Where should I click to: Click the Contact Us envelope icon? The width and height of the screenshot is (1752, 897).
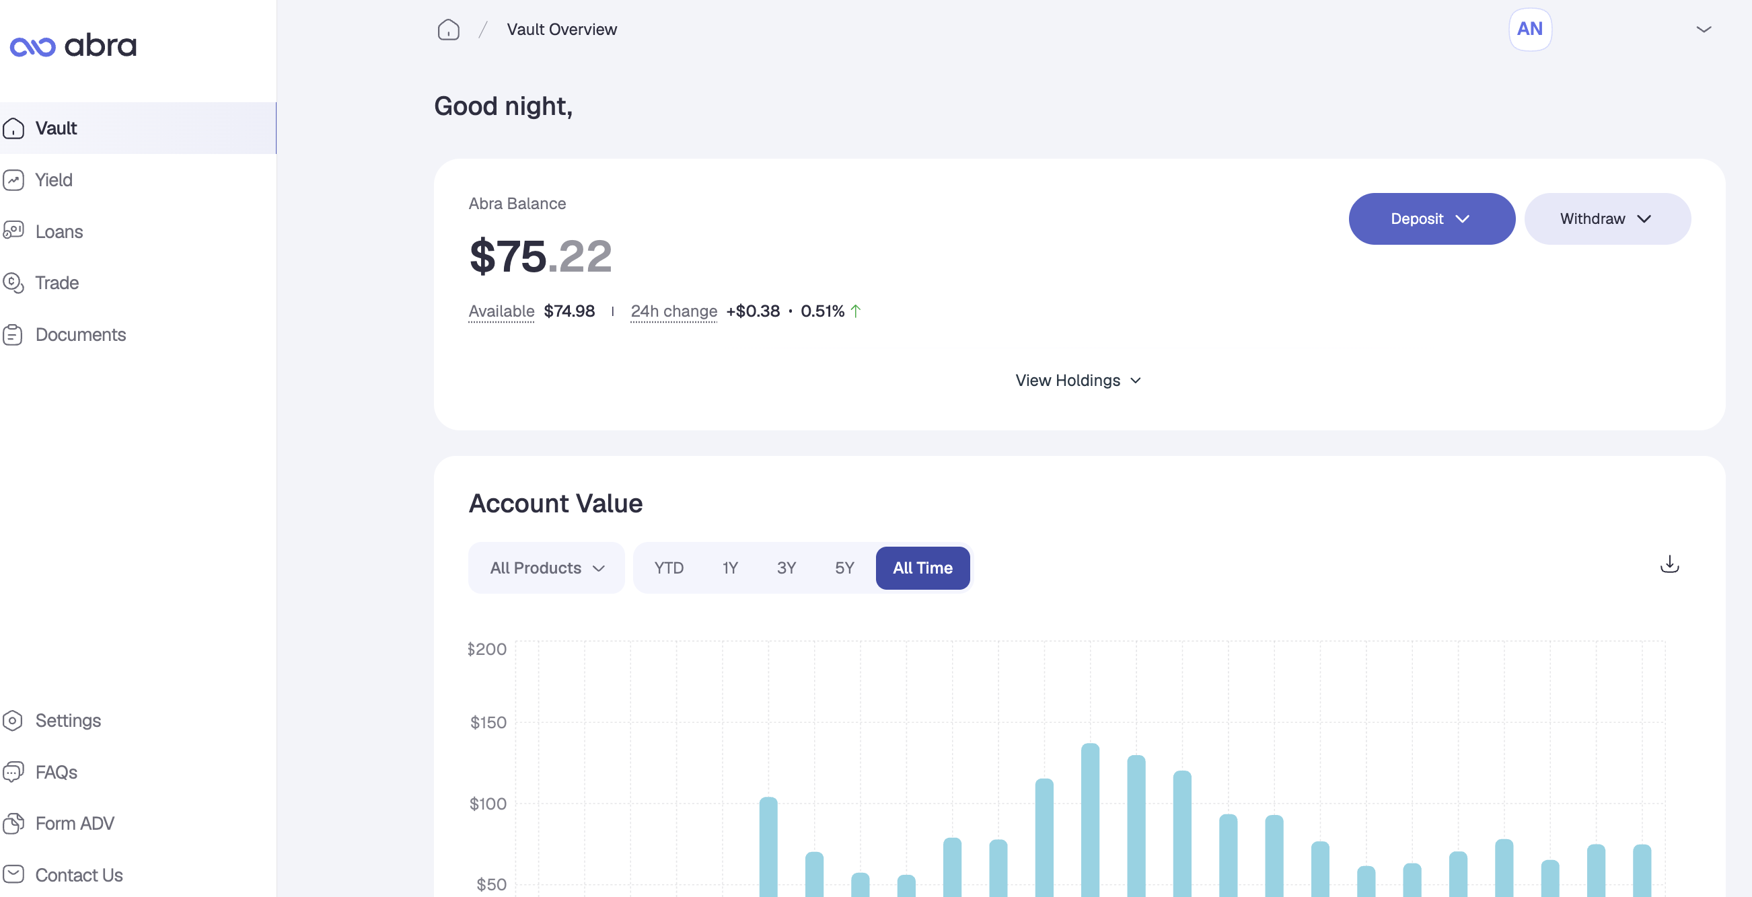pyautogui.click(x=13, y=875)
